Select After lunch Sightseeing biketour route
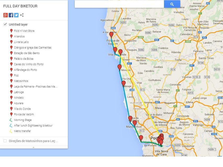 (x=33, y=126)
